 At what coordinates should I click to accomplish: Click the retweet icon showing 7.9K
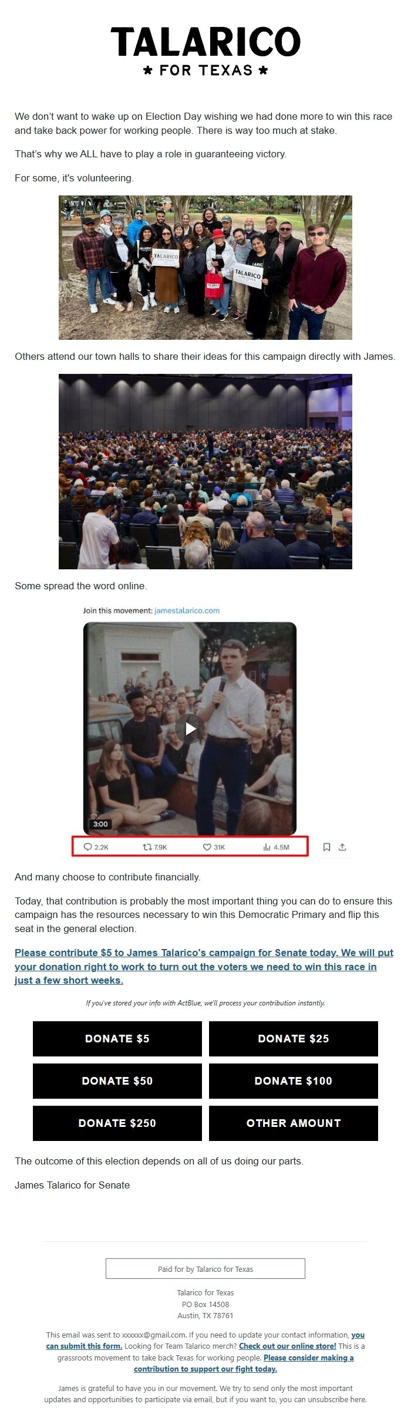pyautogui.click(x=147, y=847)
